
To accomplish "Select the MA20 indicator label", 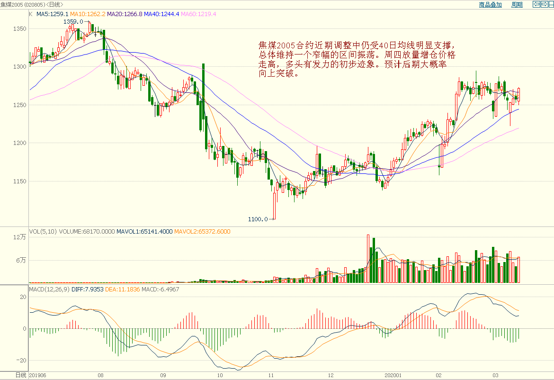I will [x=125, y=14].
